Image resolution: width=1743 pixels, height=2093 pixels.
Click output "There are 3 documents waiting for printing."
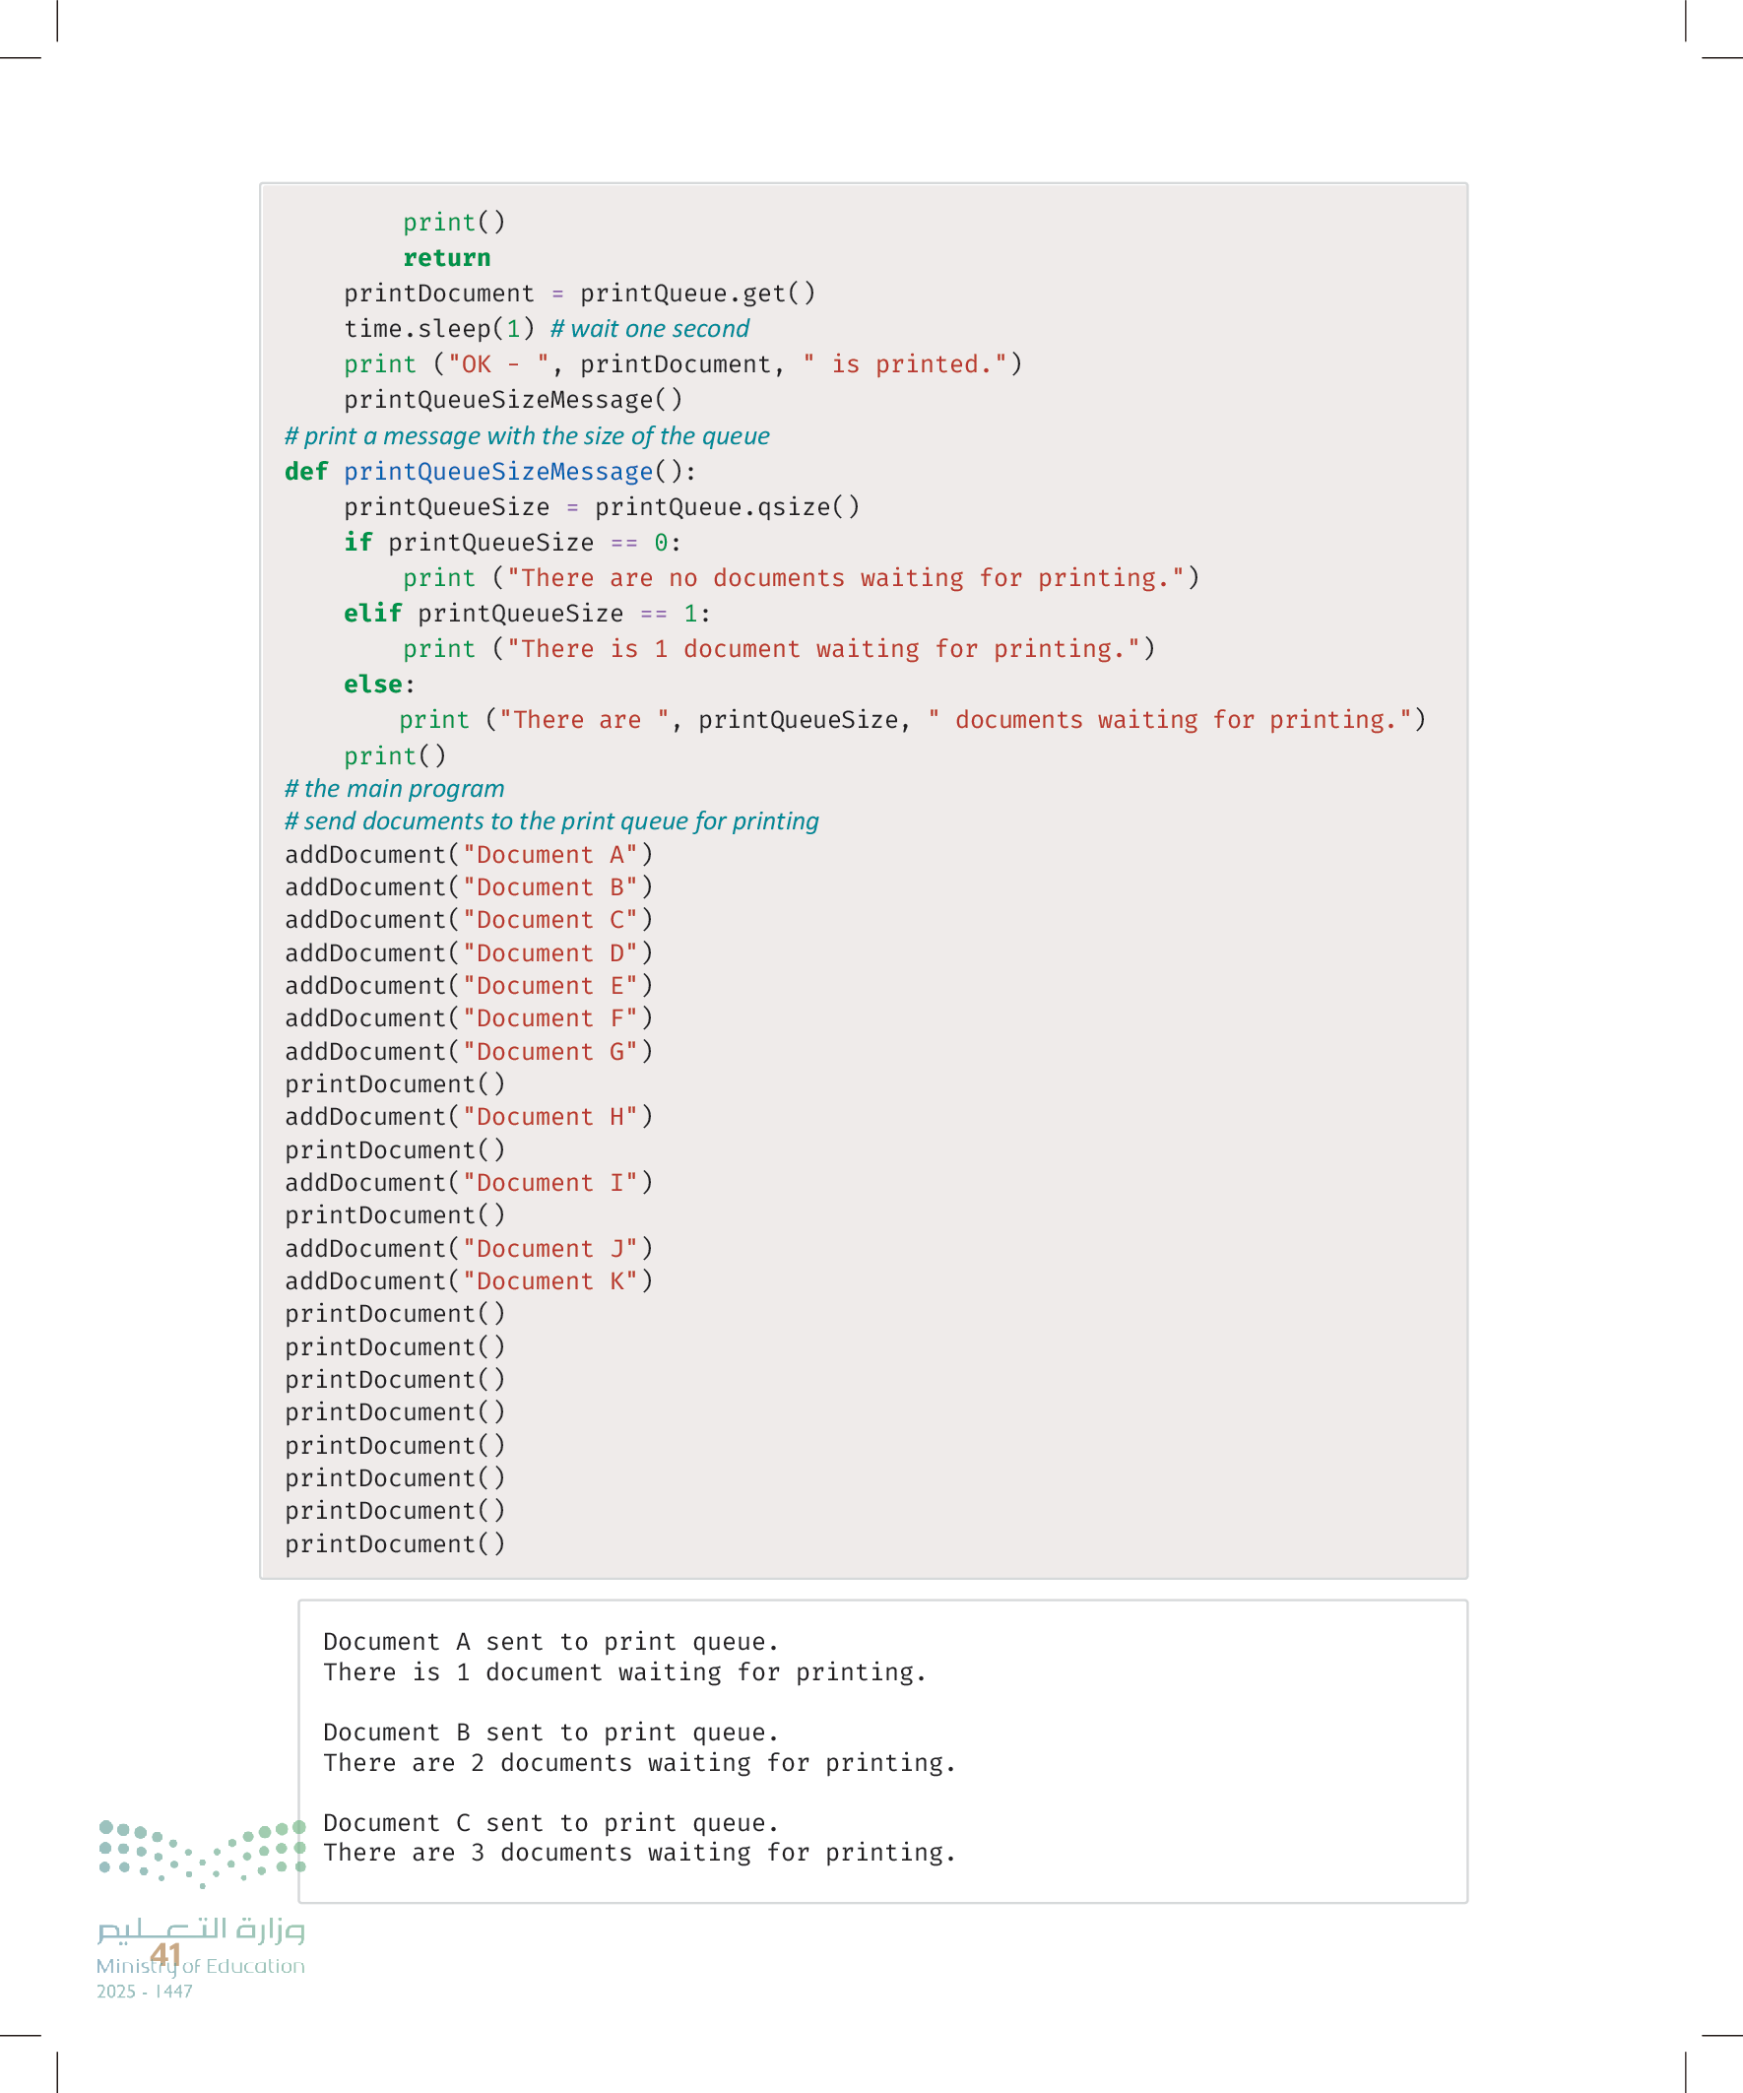(639, 1852)
